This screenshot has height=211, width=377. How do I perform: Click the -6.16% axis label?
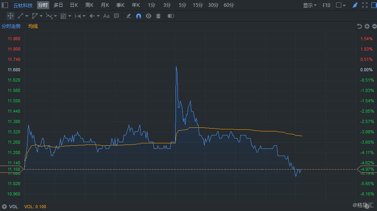coord(367,194)
